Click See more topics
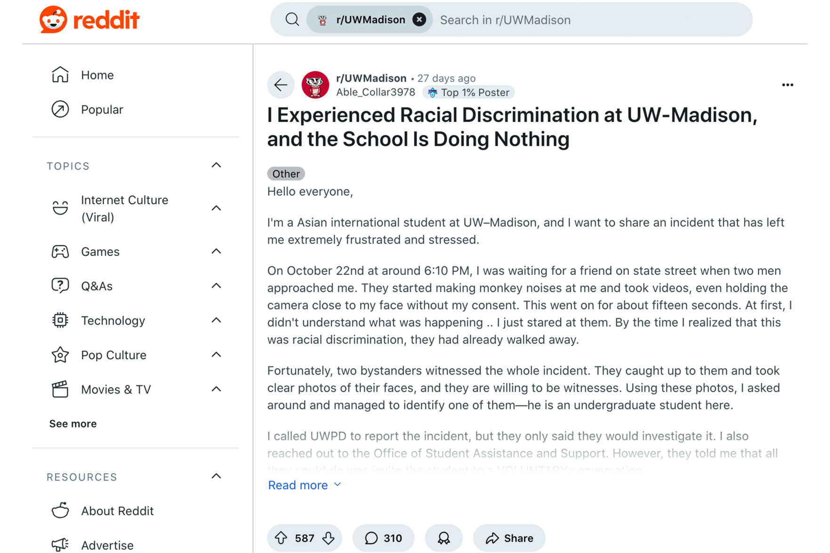Image resolution: width=830 pixels, height=553 pixels. coord(73,424)
